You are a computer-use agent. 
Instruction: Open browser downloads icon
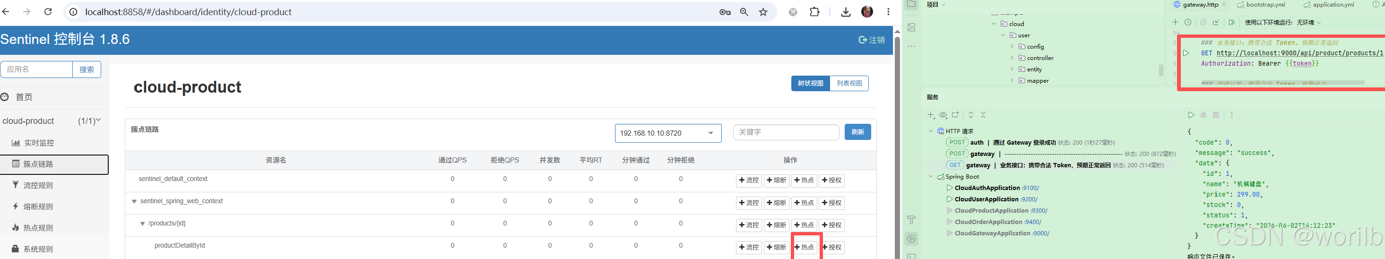click(x=846, y=12)
